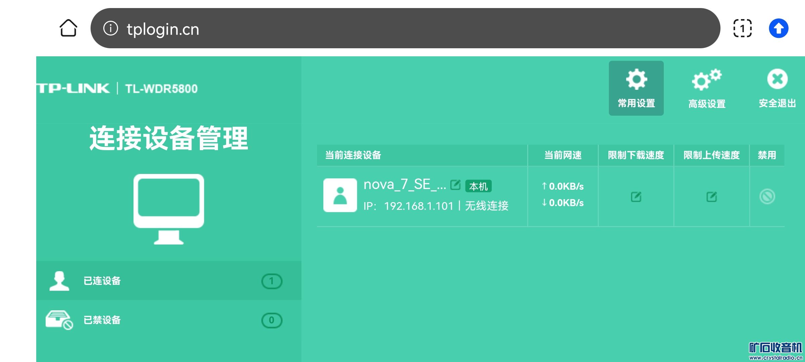Edit the upload speed limit
Screen dimensions: 805x362
point(711,197)
